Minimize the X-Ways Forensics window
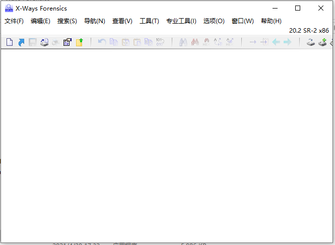 pos(275,9)
